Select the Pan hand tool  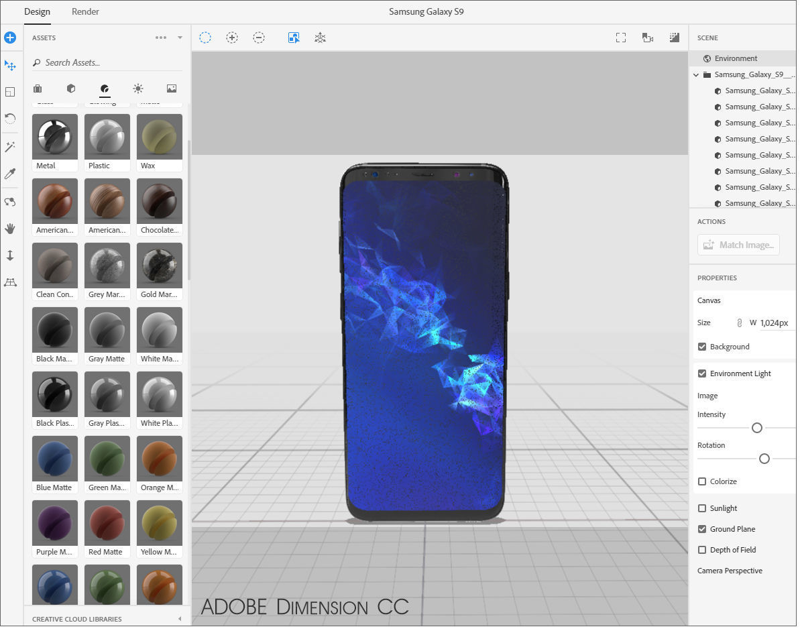(x=9, y=229)
